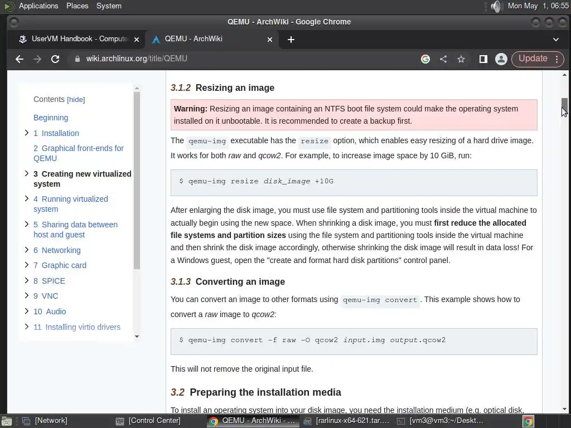Close the UserVM Handbook tab

coord(137,40)
